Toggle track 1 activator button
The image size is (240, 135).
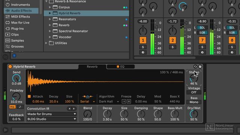click(x=143, y=40)
